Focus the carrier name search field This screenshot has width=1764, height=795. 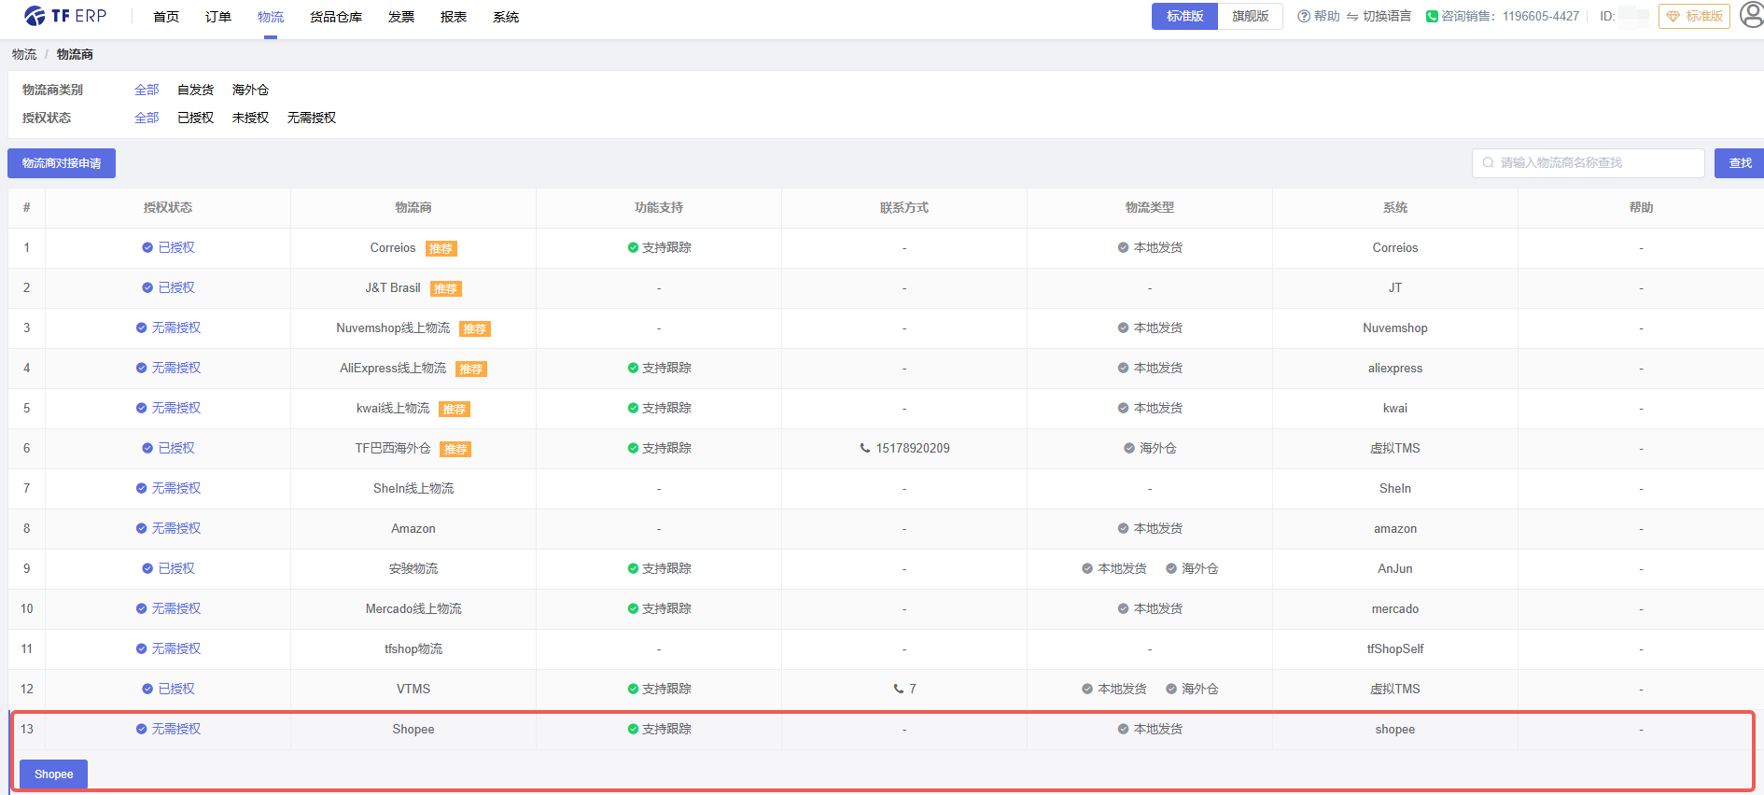pyautogui.click(x=1589, y=163)
